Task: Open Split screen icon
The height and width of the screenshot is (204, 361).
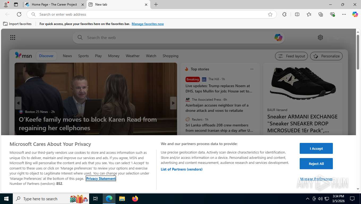Action: point(297,14)
